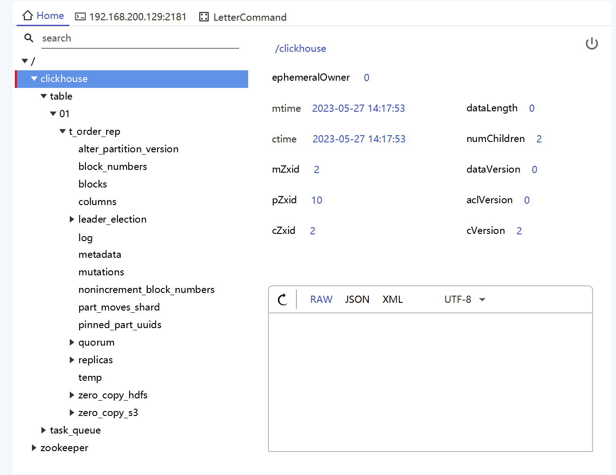
Task: Select the metadata tree node
Action: pyautogui.click(x=100, y=255)
